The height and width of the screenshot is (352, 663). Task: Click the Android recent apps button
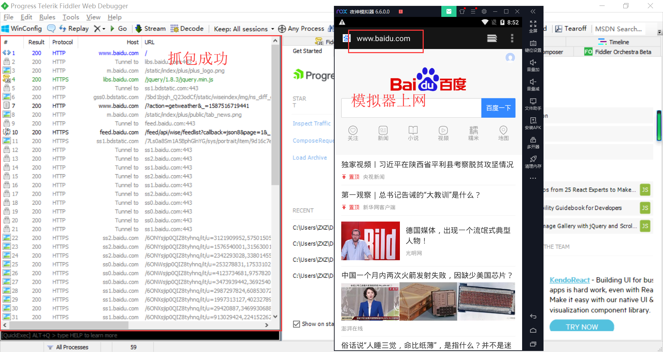[x=533, y=344]
